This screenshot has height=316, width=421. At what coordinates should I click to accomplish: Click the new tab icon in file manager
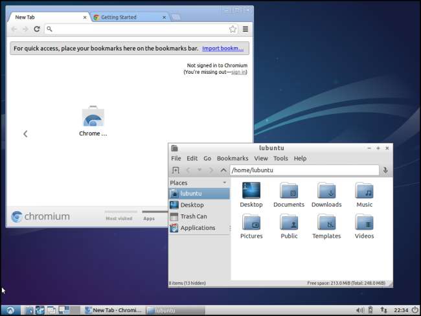[176, 170]
